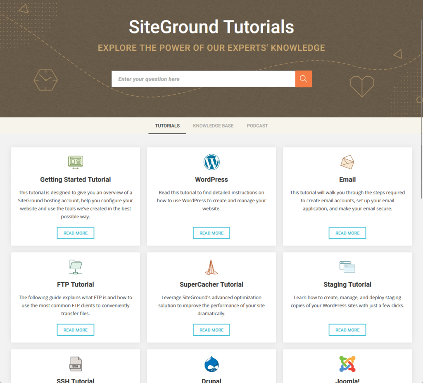Read more about Getting Started Tutorial
This screenshot has height=383, width=423.
pos(76,233)
